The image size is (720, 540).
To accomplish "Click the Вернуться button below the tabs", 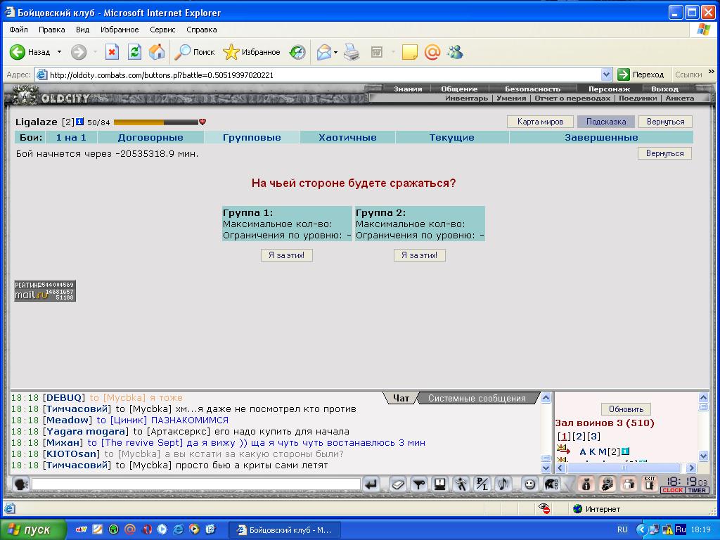I will click(x=664, y=153).
